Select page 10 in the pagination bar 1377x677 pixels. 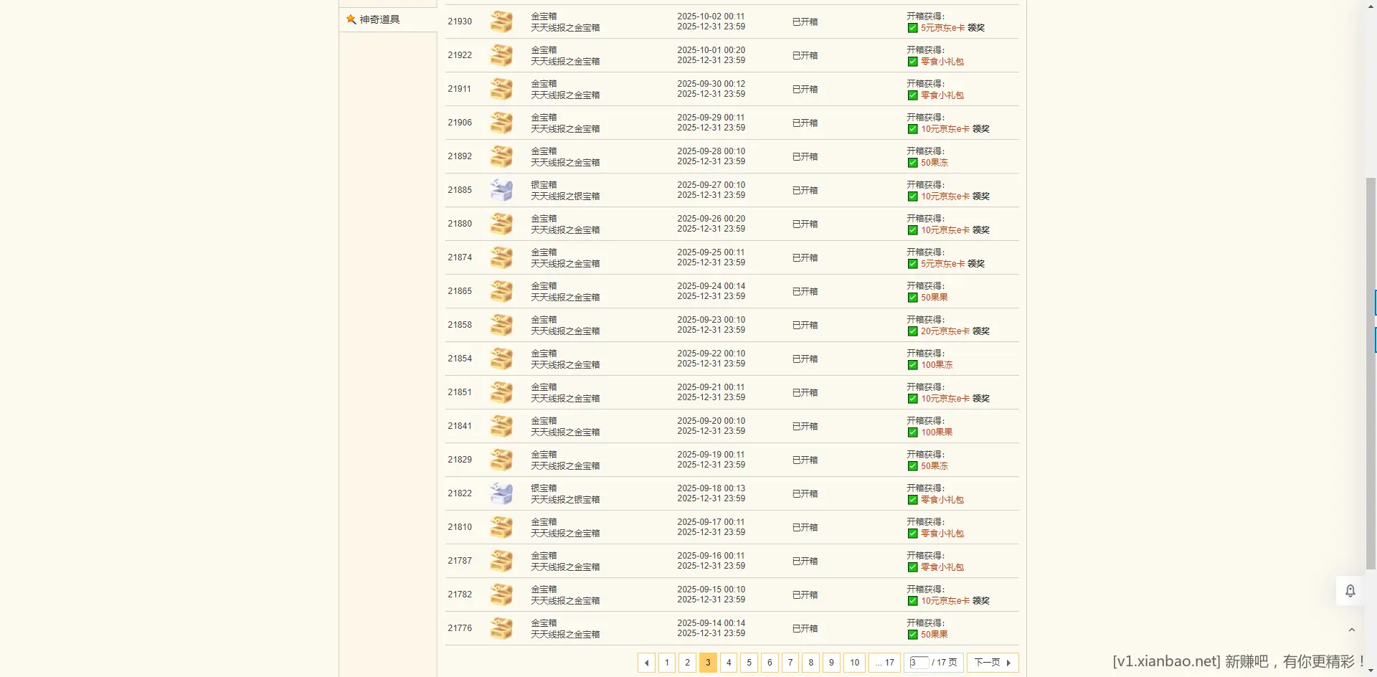tap(854, 663)
